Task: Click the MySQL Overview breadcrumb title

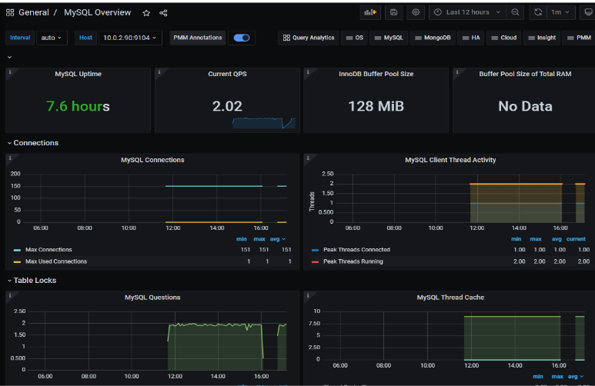Action: pos(97,12)
